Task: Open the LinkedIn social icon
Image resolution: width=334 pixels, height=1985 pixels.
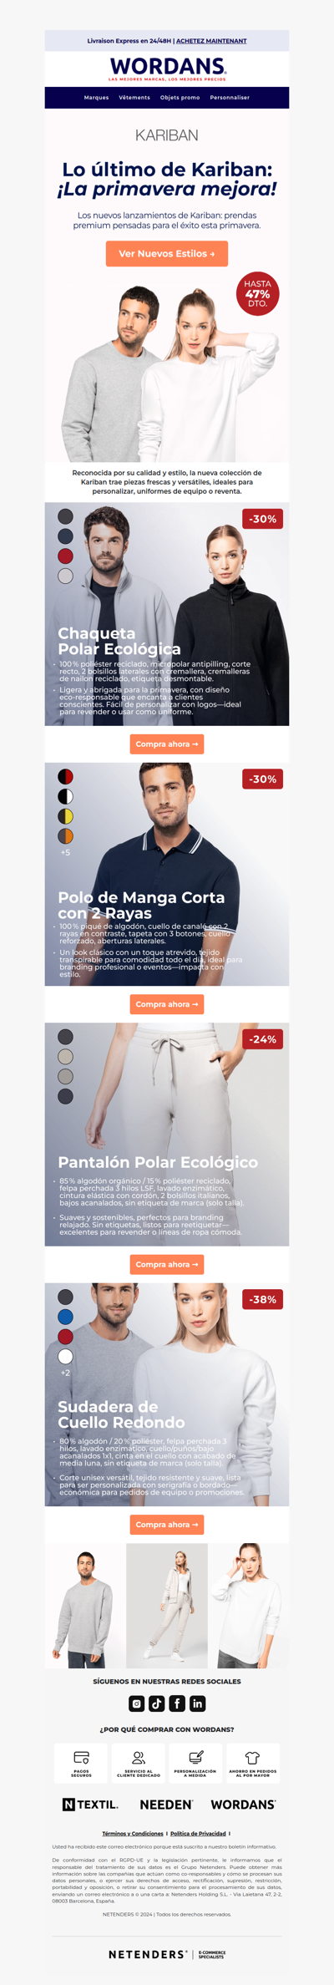Action: 197,1703
